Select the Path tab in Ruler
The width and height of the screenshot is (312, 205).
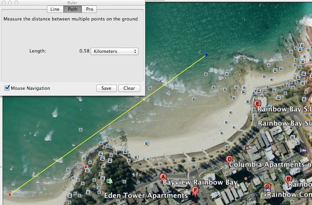(72, 9)
